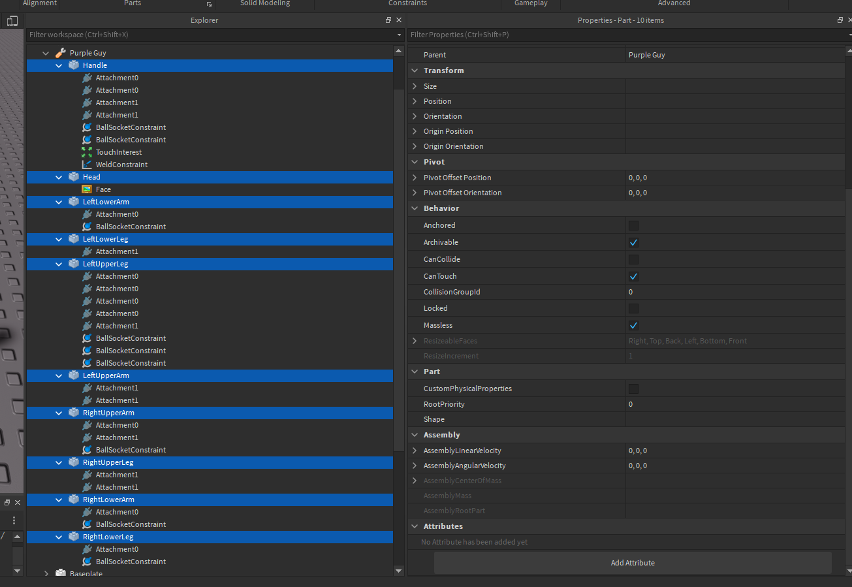
Task: Click the Add Attribute button
Action: tap(632, 563)
